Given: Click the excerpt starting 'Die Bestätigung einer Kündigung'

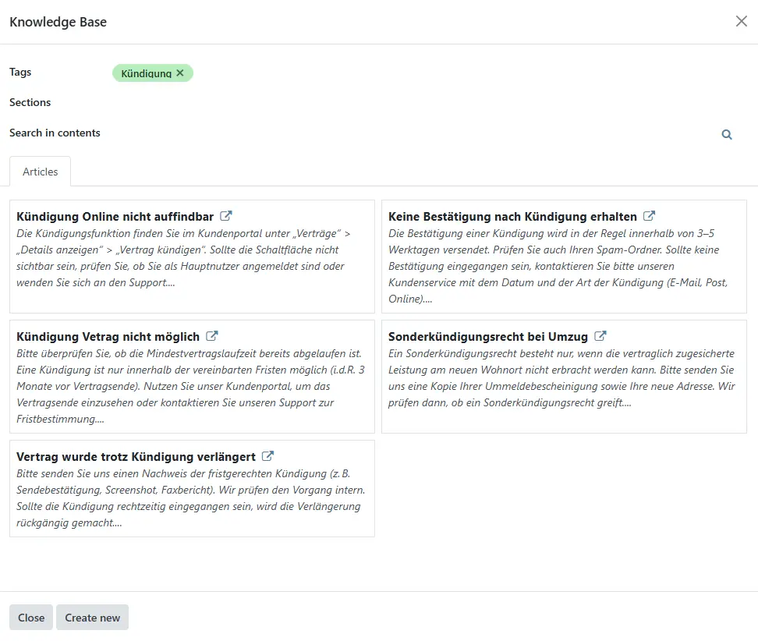Looking at the screenshot, I should click(x=558, y=266).
